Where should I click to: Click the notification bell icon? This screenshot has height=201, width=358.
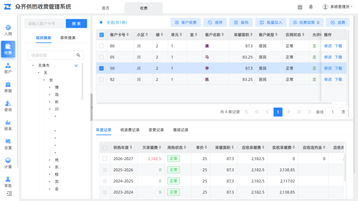click(x=311, y=7)
